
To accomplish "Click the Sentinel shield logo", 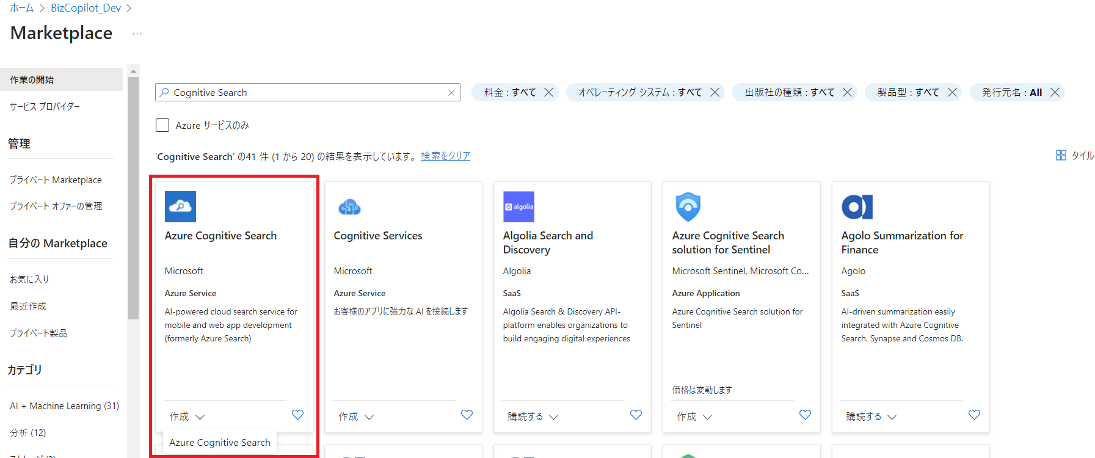I will click(688, 206).
